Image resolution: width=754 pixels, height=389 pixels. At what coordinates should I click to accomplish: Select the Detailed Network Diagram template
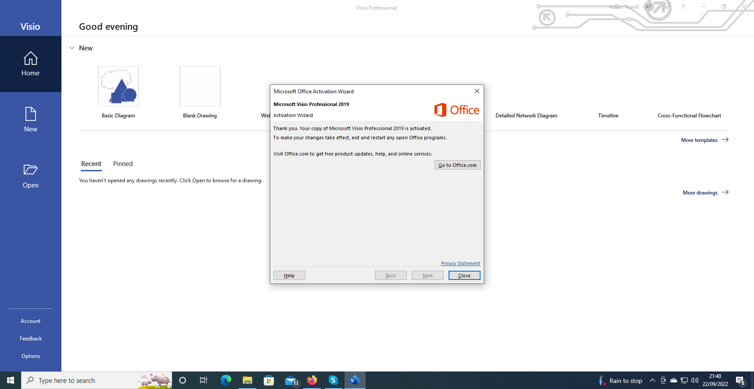[526, 116]
